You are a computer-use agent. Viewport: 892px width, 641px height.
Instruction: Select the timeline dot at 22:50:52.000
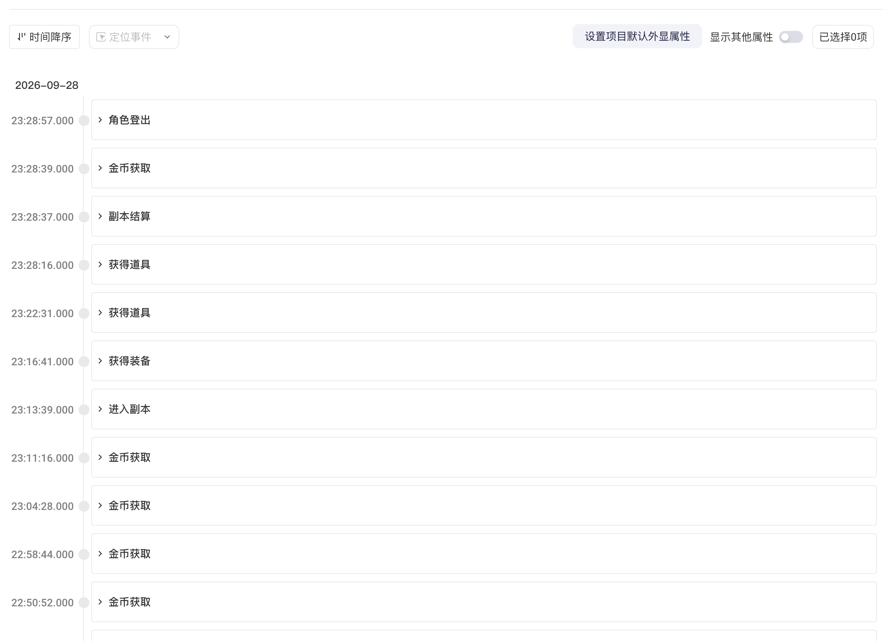(x=84, y=603)
